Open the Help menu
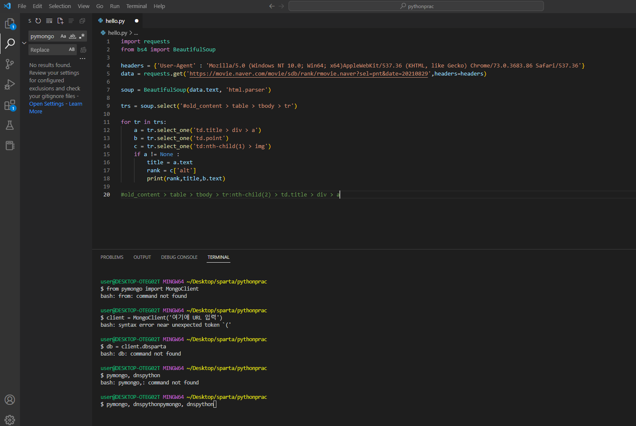This screenshot has width=636, height=426. coord(160,6)
